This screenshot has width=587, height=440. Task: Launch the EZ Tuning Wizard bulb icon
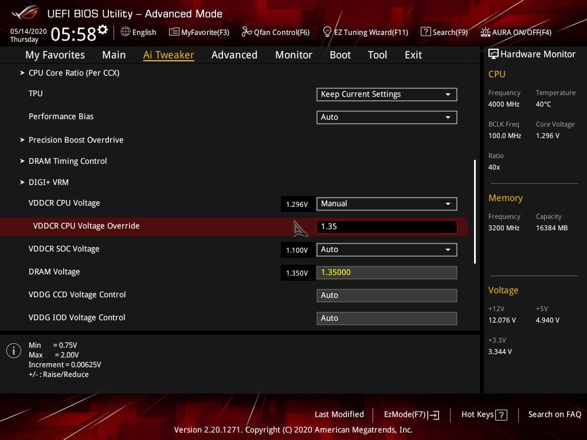pos(327,32)
